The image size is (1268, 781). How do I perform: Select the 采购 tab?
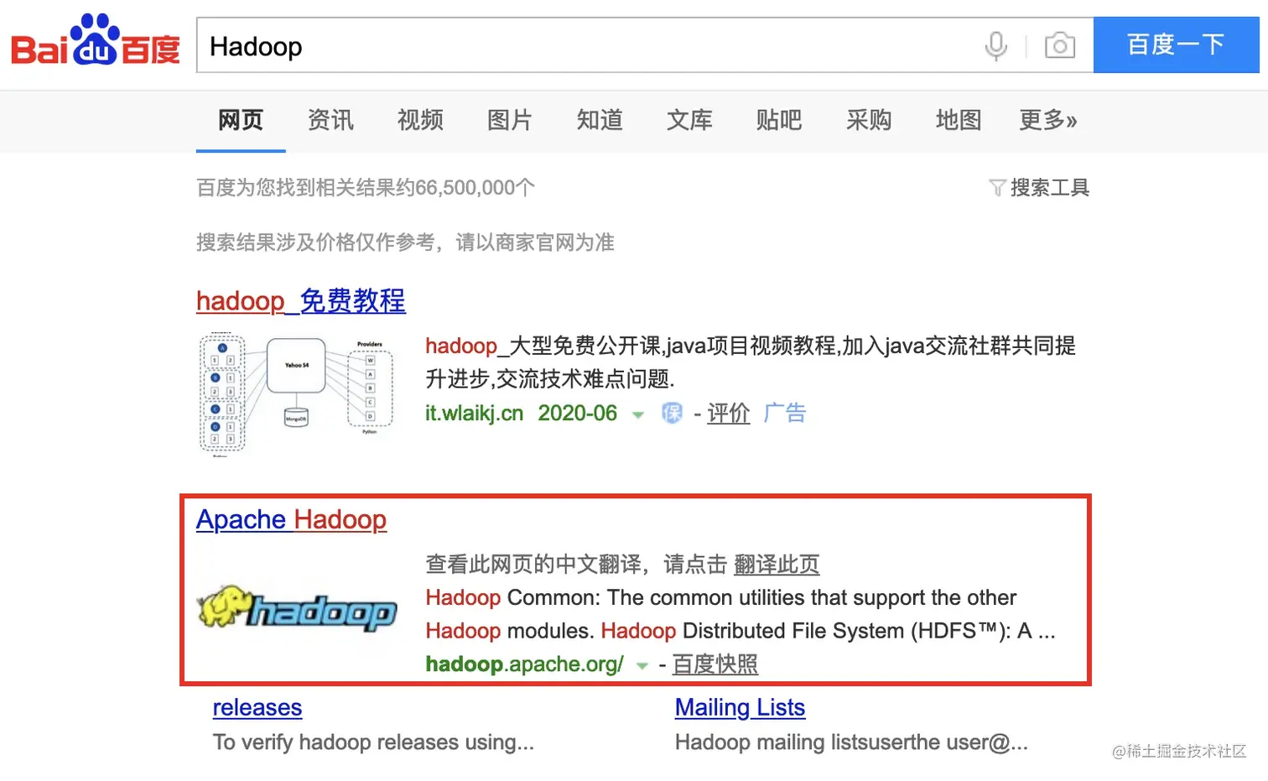[869, 120]
